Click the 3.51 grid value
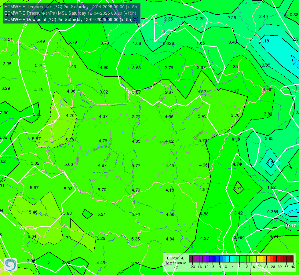299x275 pixels. pos(8,39)
